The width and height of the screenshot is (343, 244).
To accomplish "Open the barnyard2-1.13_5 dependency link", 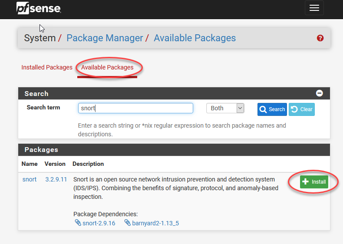I will [155, 223].
